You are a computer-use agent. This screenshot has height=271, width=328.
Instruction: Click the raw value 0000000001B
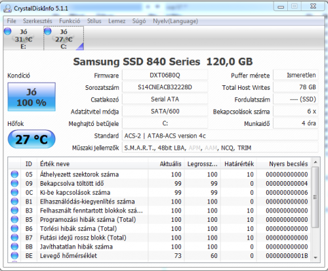[287, 255]
